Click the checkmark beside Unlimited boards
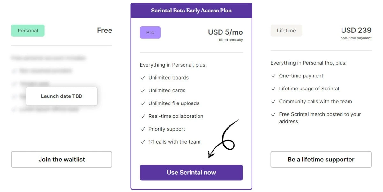Viewport: 383px width, 192px height. pos(143,78)
